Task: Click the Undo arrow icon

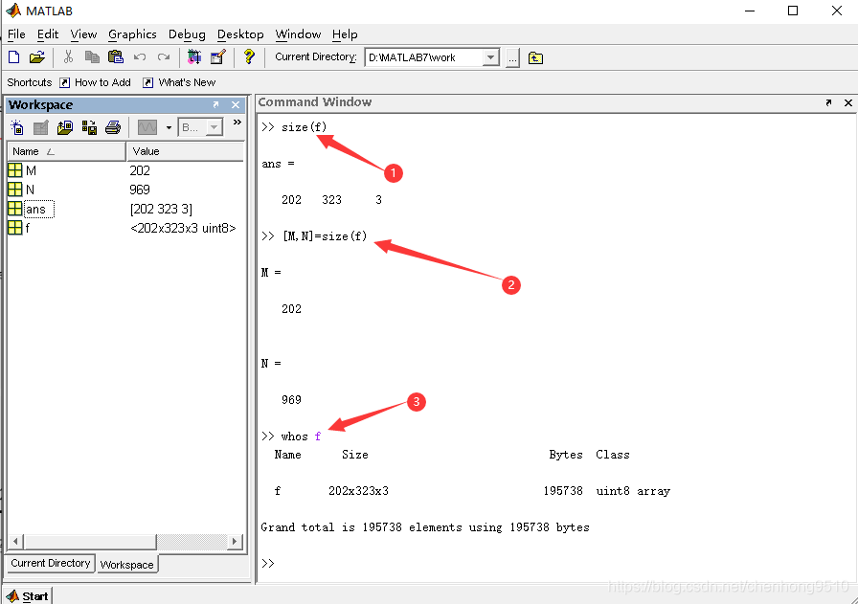Action: [140, 56]
